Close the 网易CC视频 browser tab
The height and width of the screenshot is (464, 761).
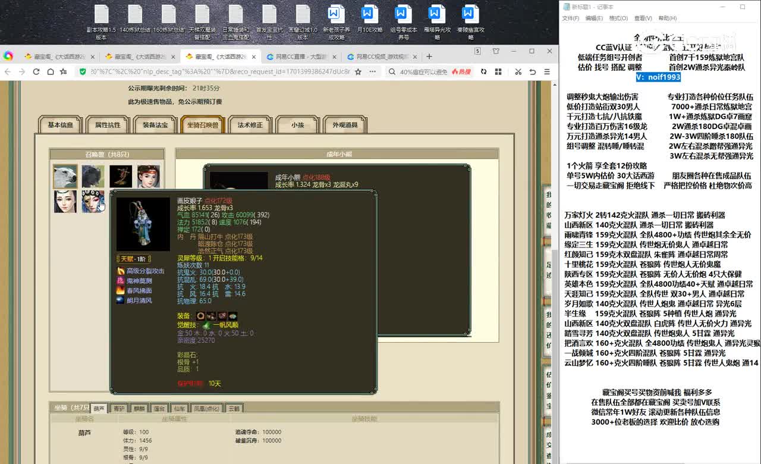pos(416,57)
